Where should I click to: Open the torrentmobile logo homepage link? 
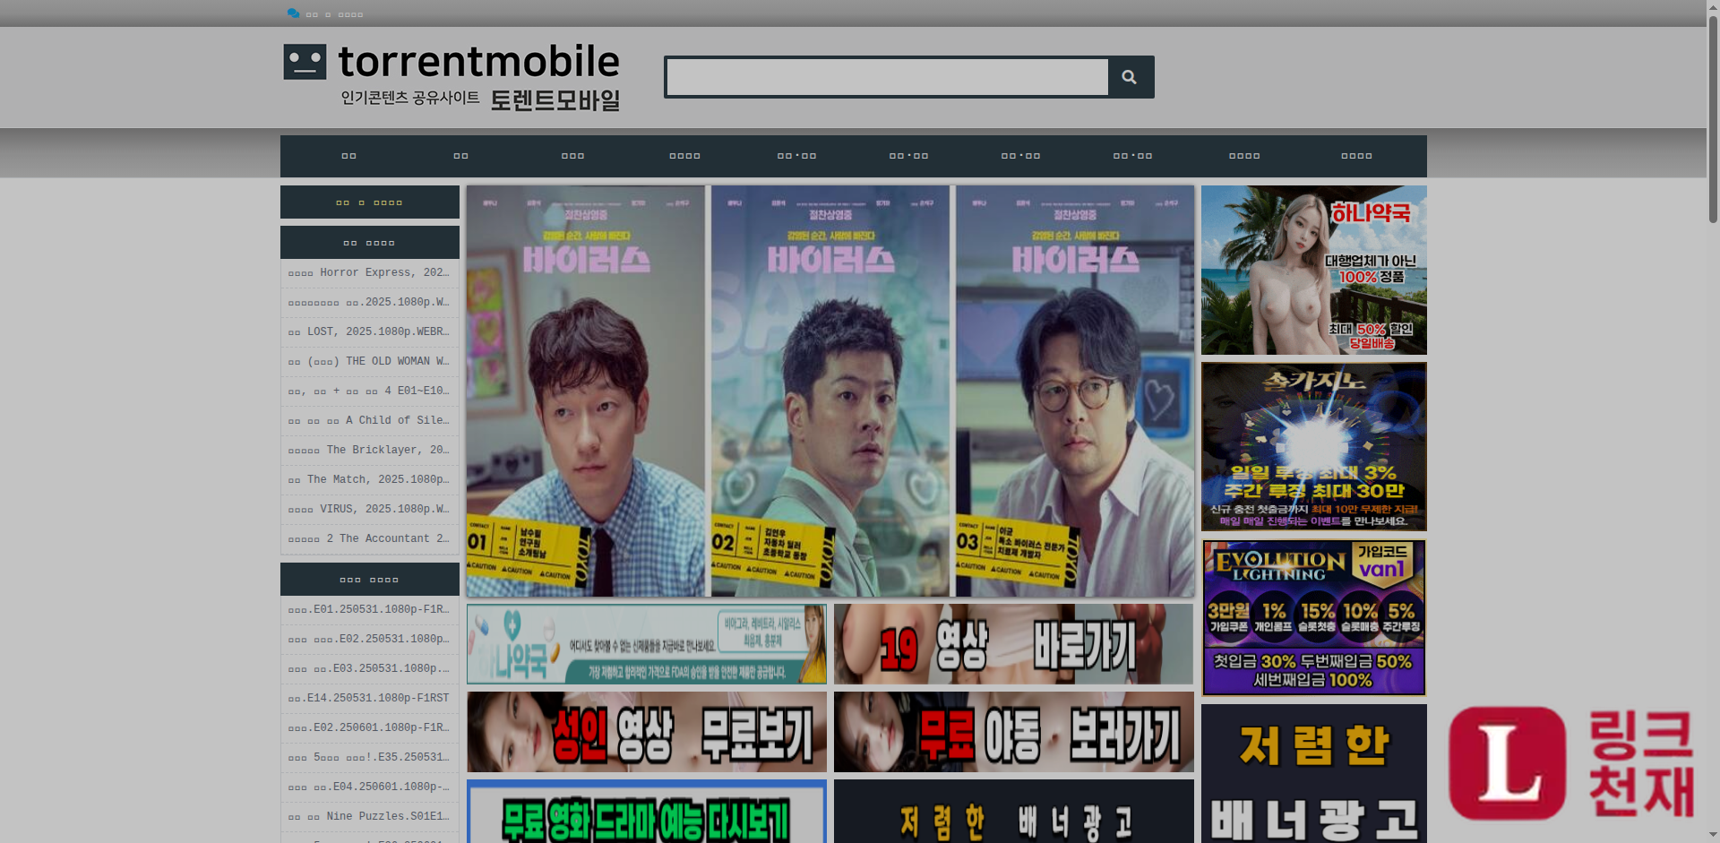(x=451, y=77)
